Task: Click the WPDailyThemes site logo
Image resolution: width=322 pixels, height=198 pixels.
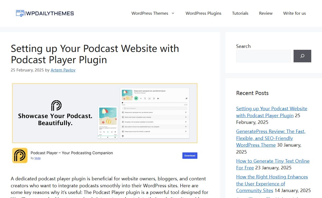Action: click(x=45, y=13)
